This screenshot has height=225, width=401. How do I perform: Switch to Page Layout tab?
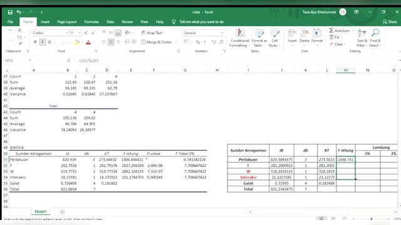click(67, 22)
